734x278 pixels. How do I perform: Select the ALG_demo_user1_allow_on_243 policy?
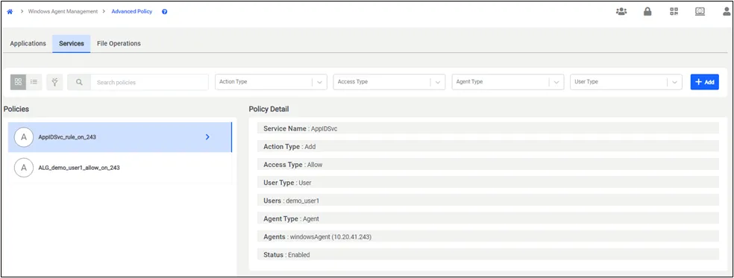coord(120,168)
